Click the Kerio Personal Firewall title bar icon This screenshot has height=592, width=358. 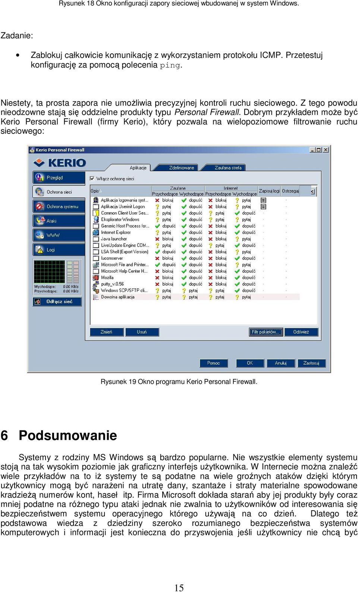(x=32, y=150)
